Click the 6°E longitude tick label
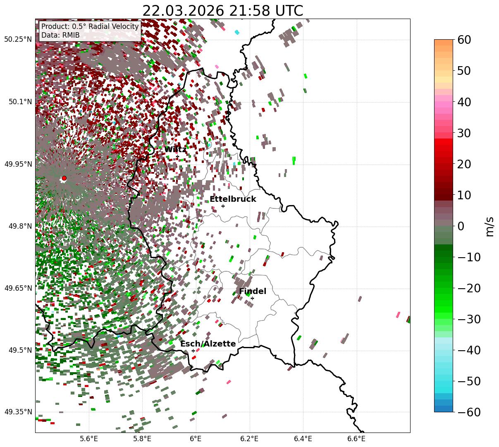The height and width of the screenshot is (447, 499). tap(196, 439)
